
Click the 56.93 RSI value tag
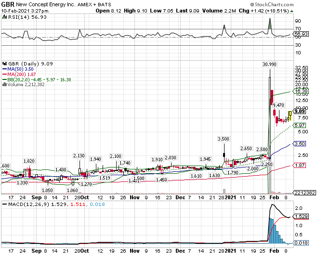301,34
